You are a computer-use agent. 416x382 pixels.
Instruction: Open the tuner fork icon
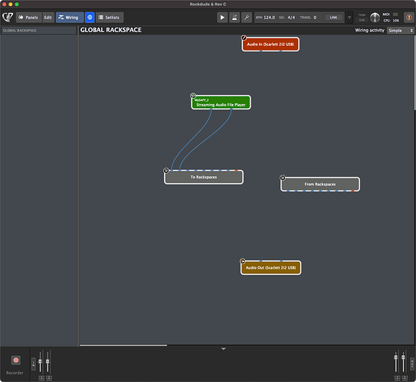pyautogui.click(x=247, y=18)
